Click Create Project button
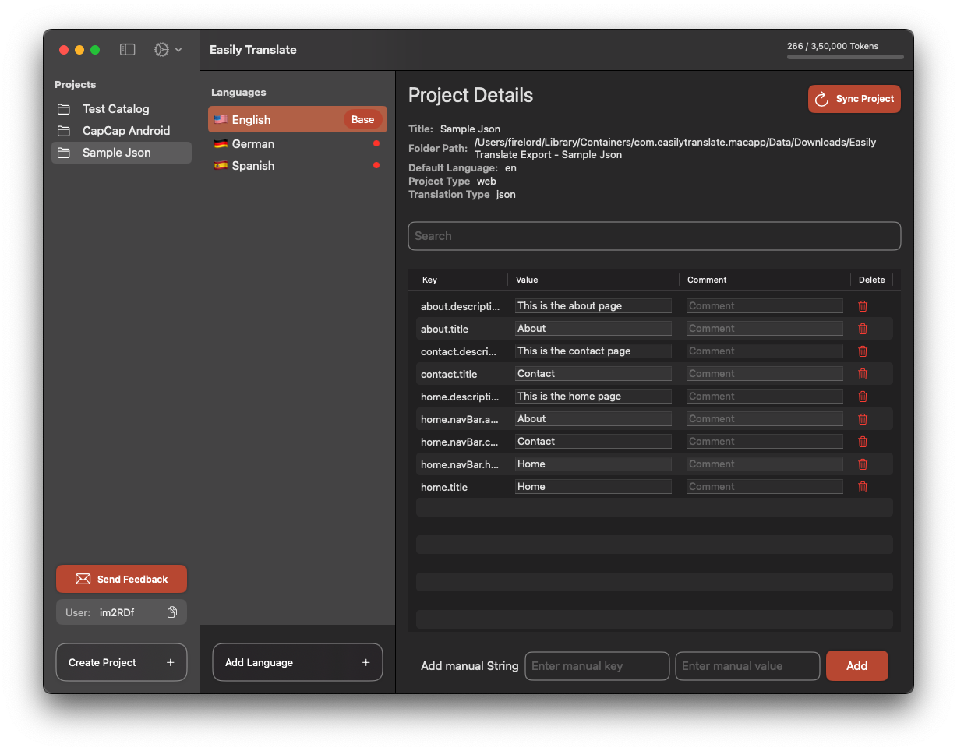Image resolution: width=957 pixels, height=751 pixels. click(122, 662)
